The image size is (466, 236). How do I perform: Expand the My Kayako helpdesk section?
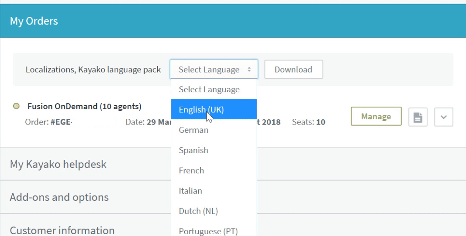(58, 164)
